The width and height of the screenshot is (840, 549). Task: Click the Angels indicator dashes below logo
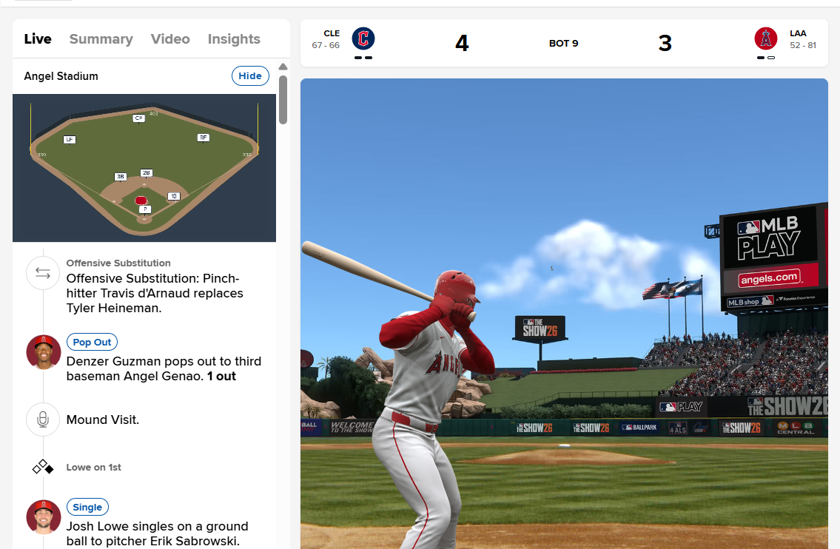click(x=765, y=57)
